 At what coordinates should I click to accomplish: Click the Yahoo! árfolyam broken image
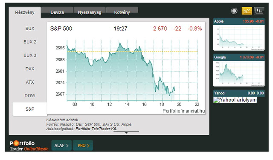[235, 100]
